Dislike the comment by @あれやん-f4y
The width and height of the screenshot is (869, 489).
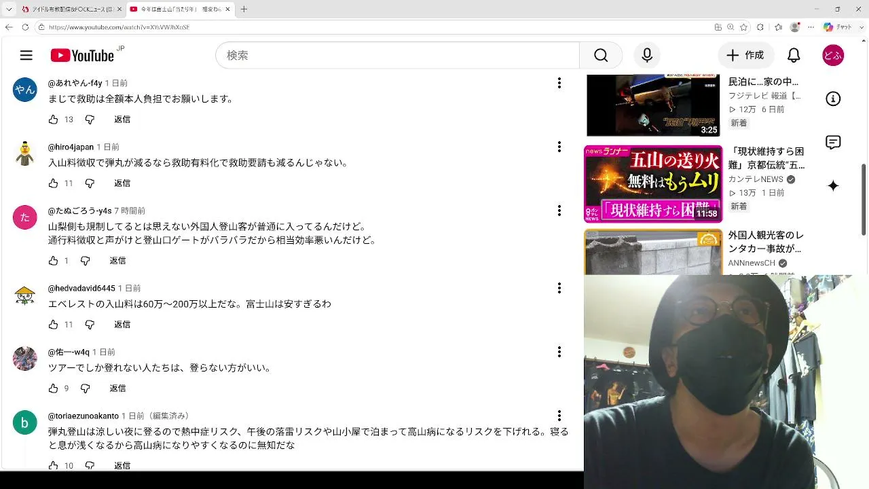pyautogui.click(x=90, y=120)
